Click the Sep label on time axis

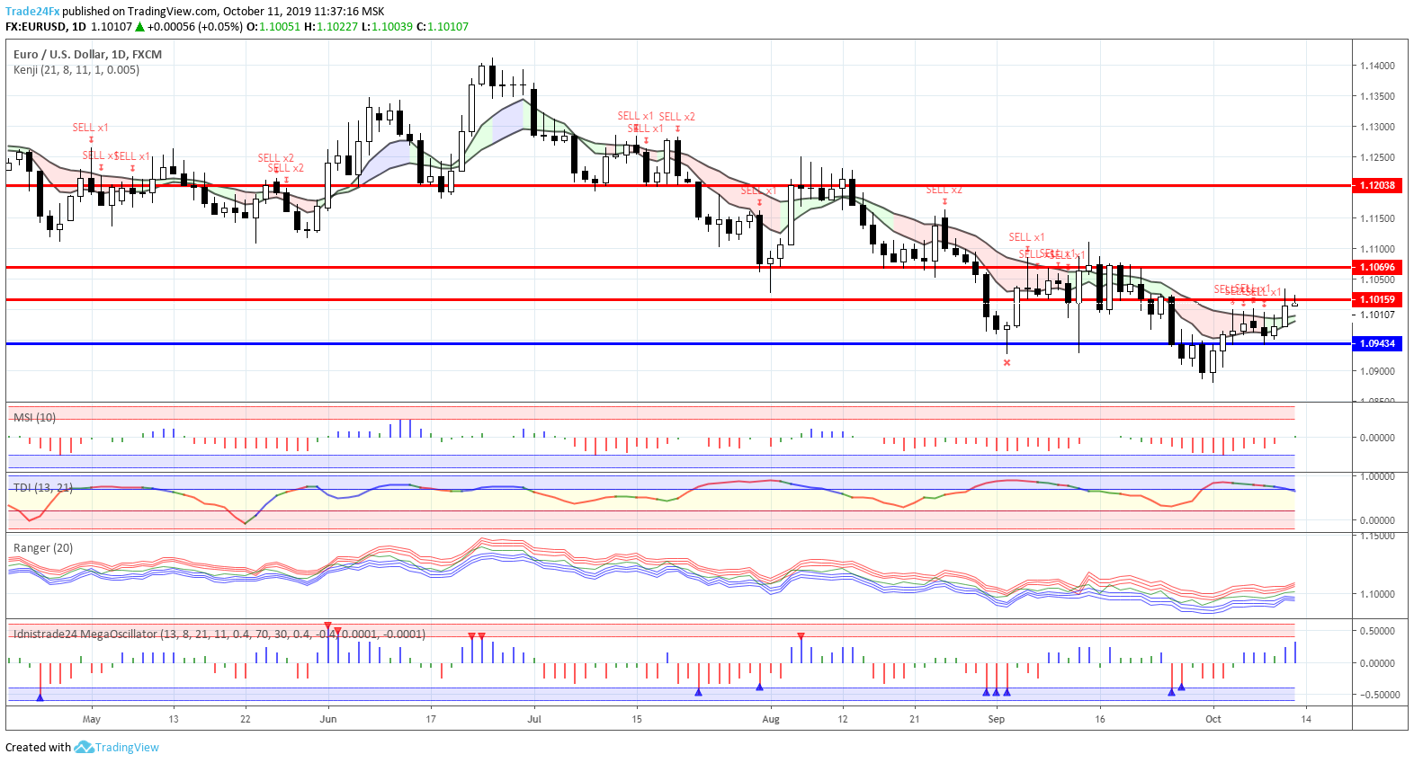pyautogui.click(x=996, y=719)
